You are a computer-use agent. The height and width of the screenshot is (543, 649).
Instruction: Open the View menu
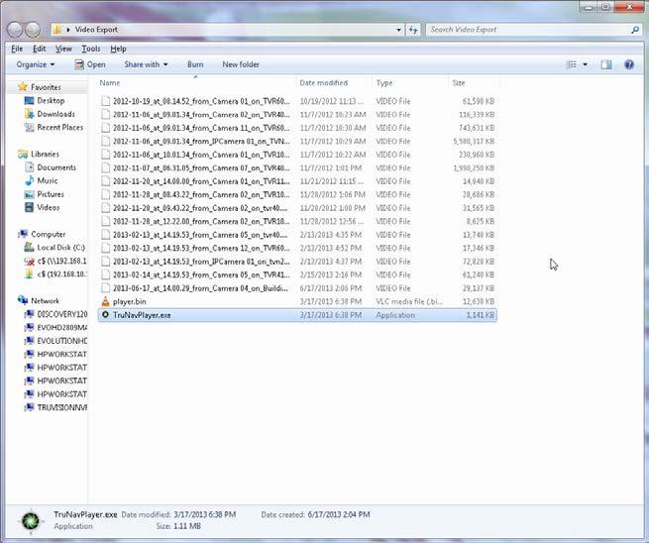[63, 49]
